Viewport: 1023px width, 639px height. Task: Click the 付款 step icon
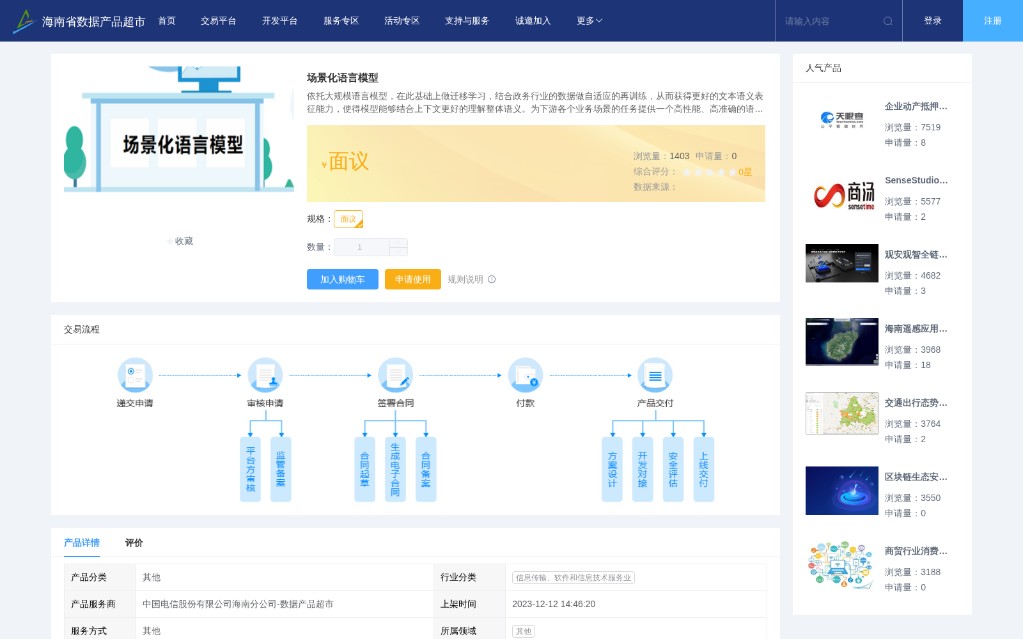[x=526, y=375]
